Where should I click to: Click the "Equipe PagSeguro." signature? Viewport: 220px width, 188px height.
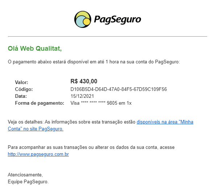click(28, 182)
